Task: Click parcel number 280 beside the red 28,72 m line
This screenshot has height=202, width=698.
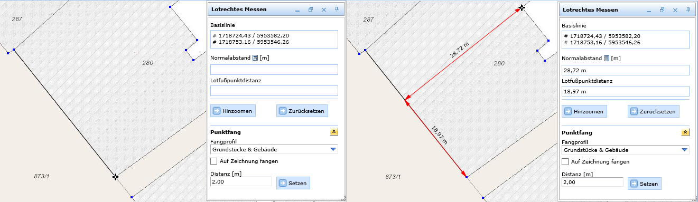Action: tap(499, 63)
